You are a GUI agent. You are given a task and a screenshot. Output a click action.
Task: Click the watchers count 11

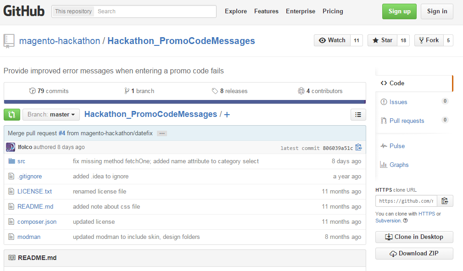pos(357,40)
